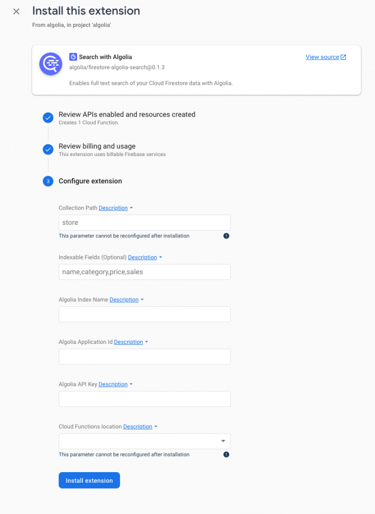The width and height of the screenshot is (375, 514).
Task: Open the external link icon beside View source
Action: click(343, 58)
